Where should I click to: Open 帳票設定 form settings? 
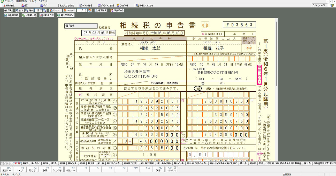click(101, 11)
